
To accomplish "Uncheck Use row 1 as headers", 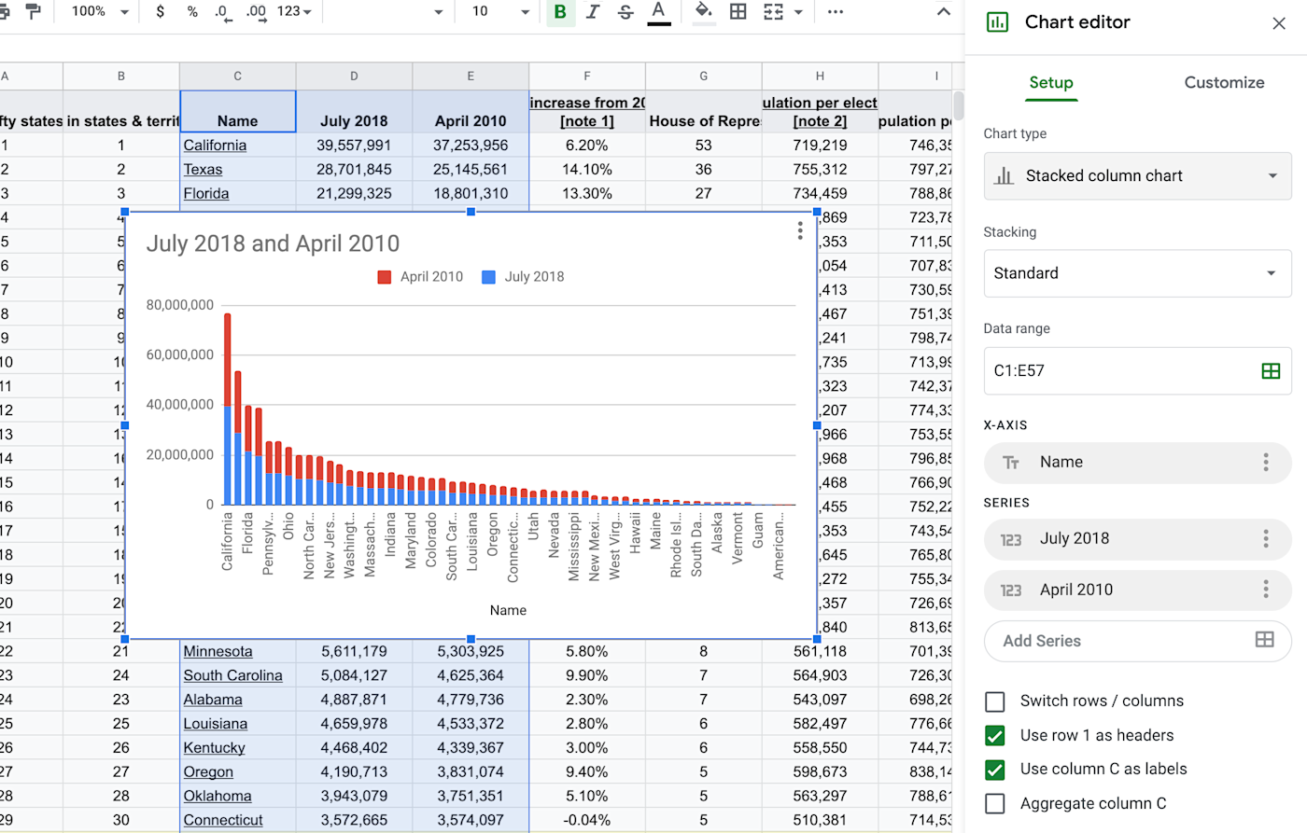I will tap(995, 736).
